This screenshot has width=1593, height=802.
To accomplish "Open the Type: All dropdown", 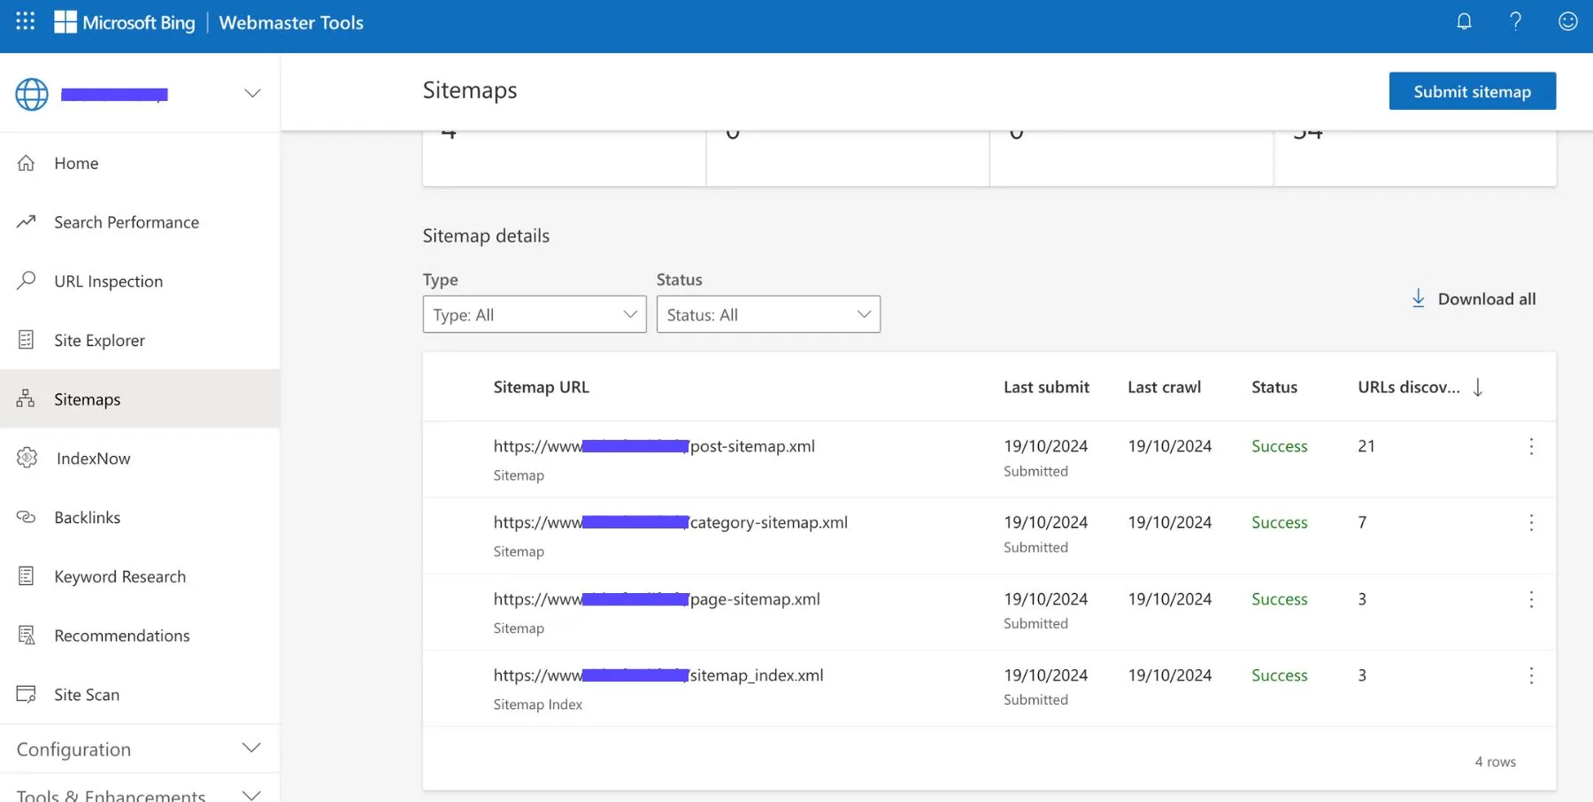I will (535, 314).
